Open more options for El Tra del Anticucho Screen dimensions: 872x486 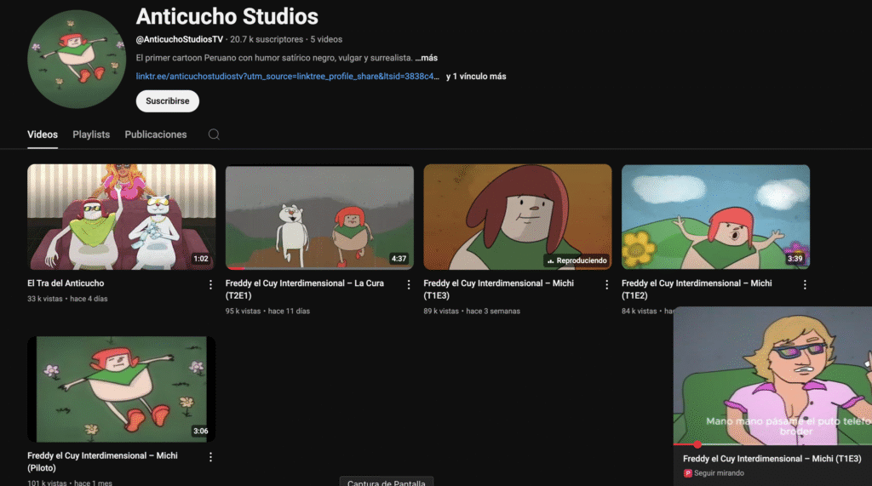pyautogui.click(x=210, y=284)
